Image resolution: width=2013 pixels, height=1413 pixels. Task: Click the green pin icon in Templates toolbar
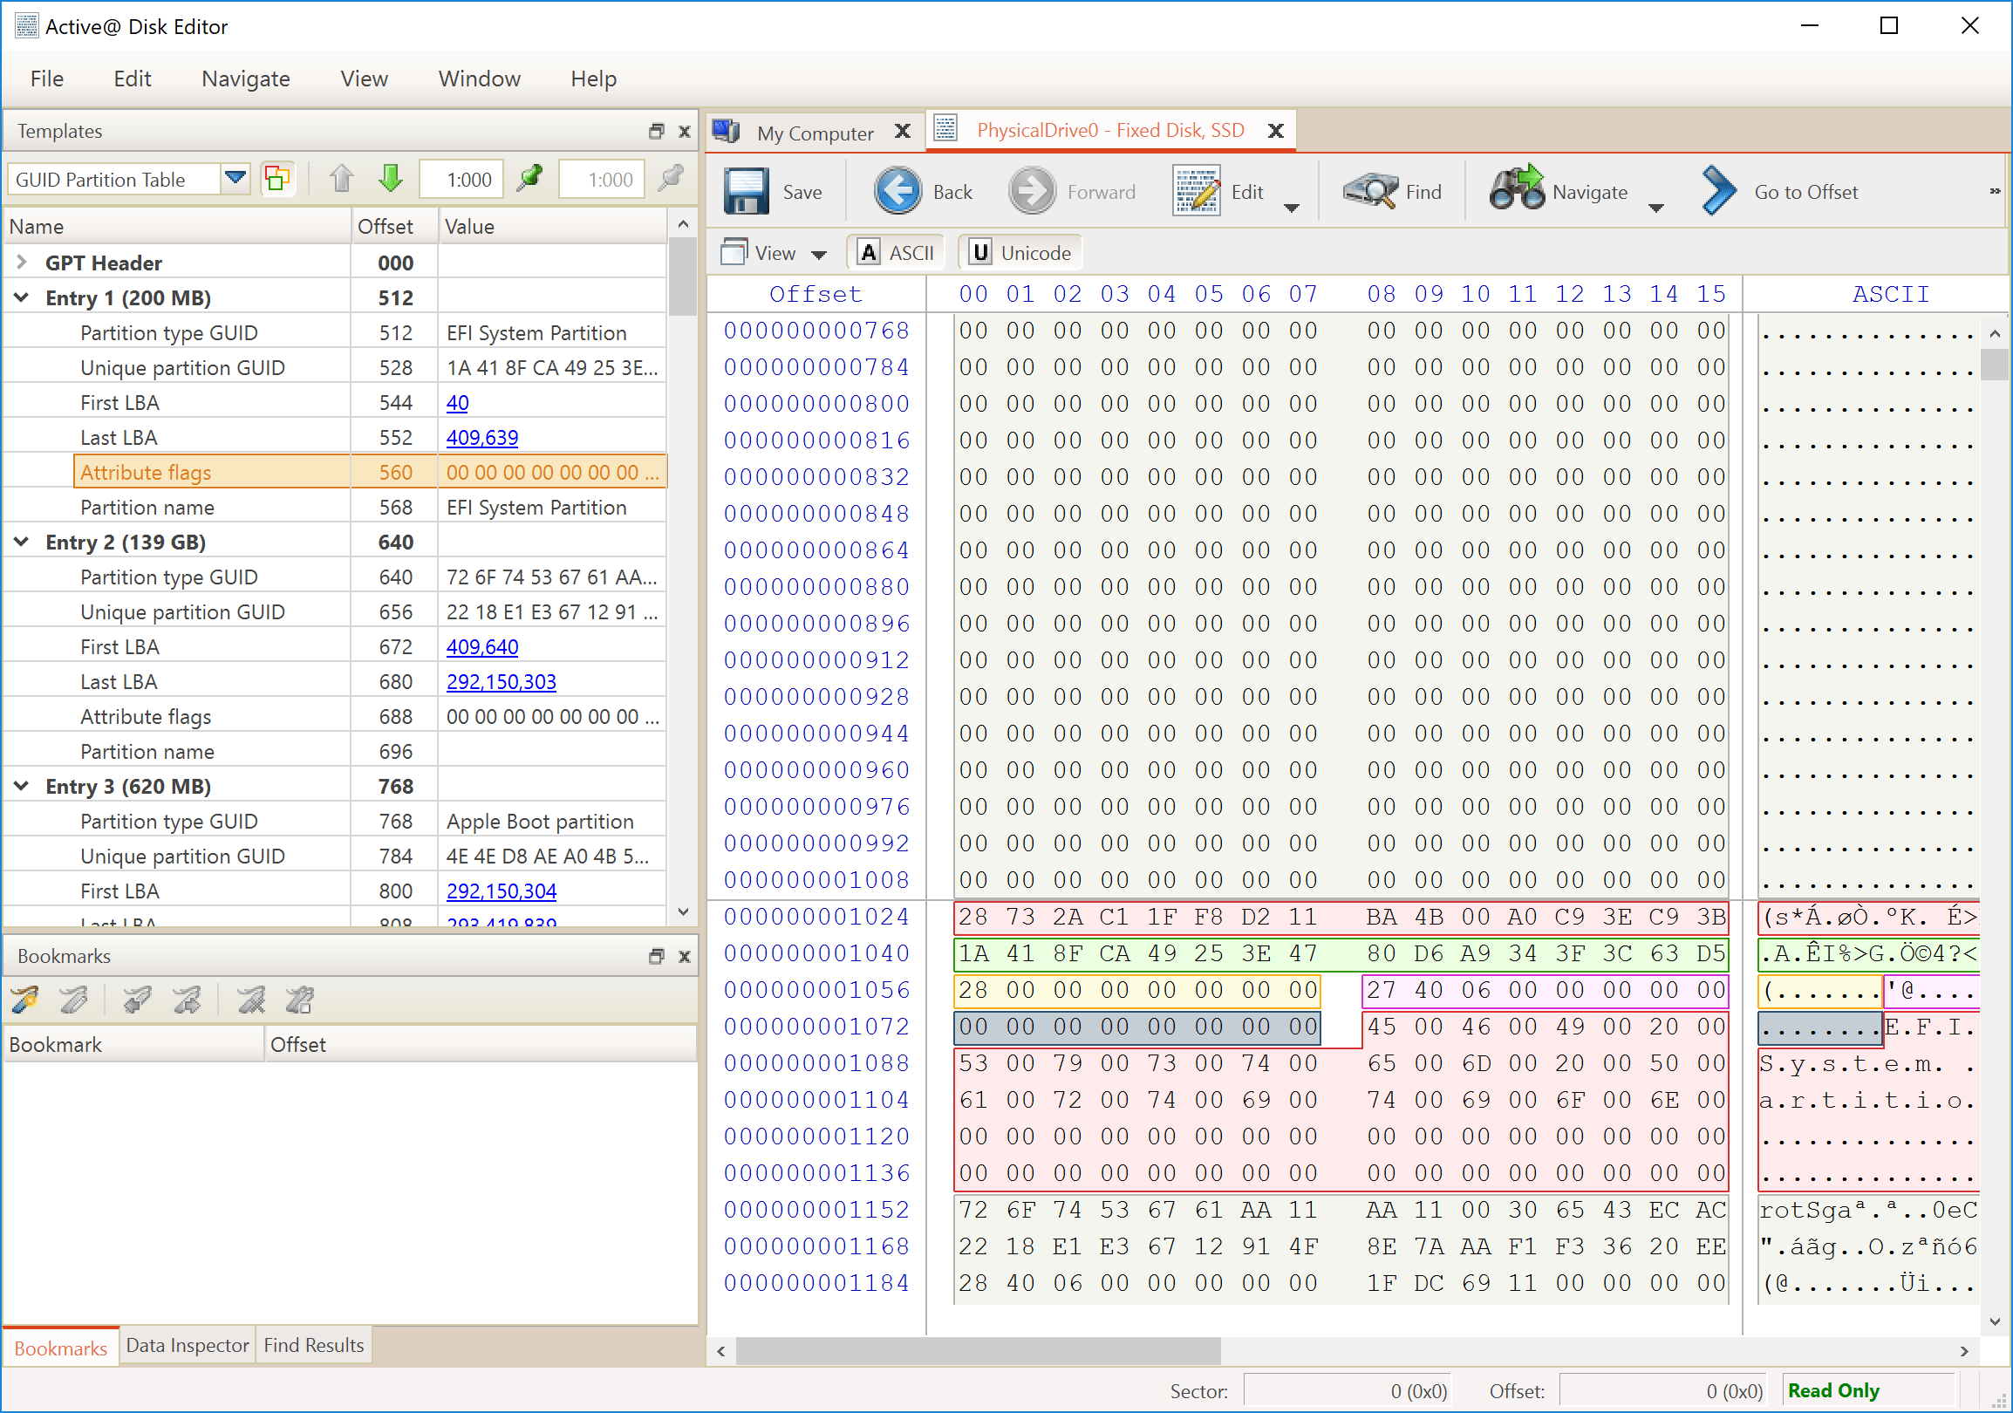(529, 178)
